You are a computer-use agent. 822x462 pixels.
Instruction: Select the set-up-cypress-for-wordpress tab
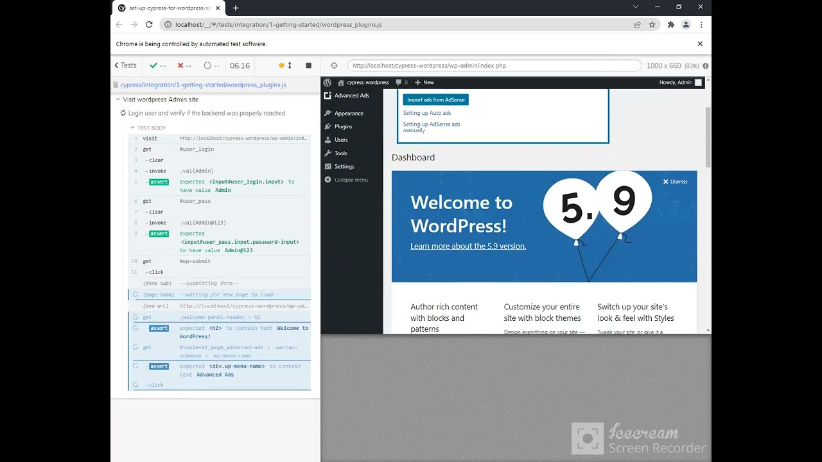coord(170,8)
